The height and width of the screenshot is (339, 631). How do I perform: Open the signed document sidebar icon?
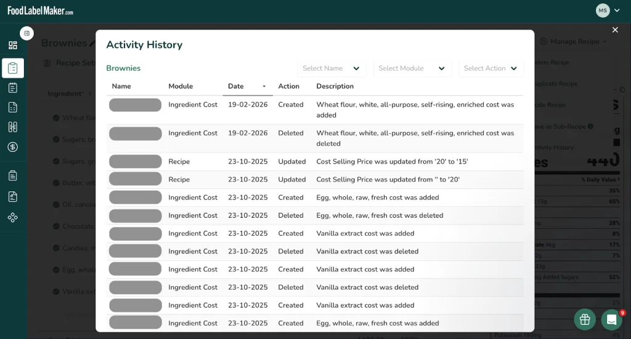[x=13, y=196]
